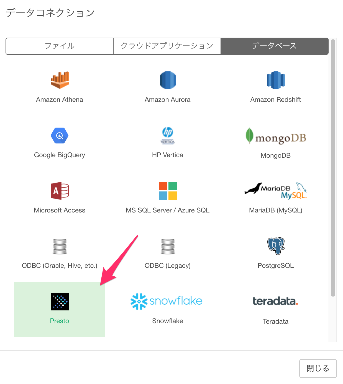The height and width of the screenshot is (384, 343).
Task: Choose the MongoDB text label
Action: (x=276, y=155)
